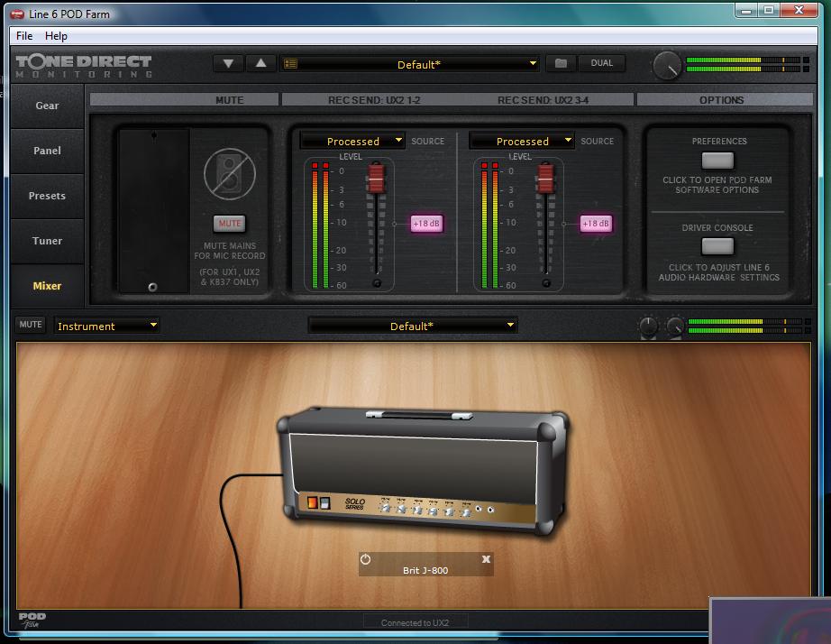831x644 pixels.
Task: Click the UX2 3-4 red level fader
Action: coord(546,179)
